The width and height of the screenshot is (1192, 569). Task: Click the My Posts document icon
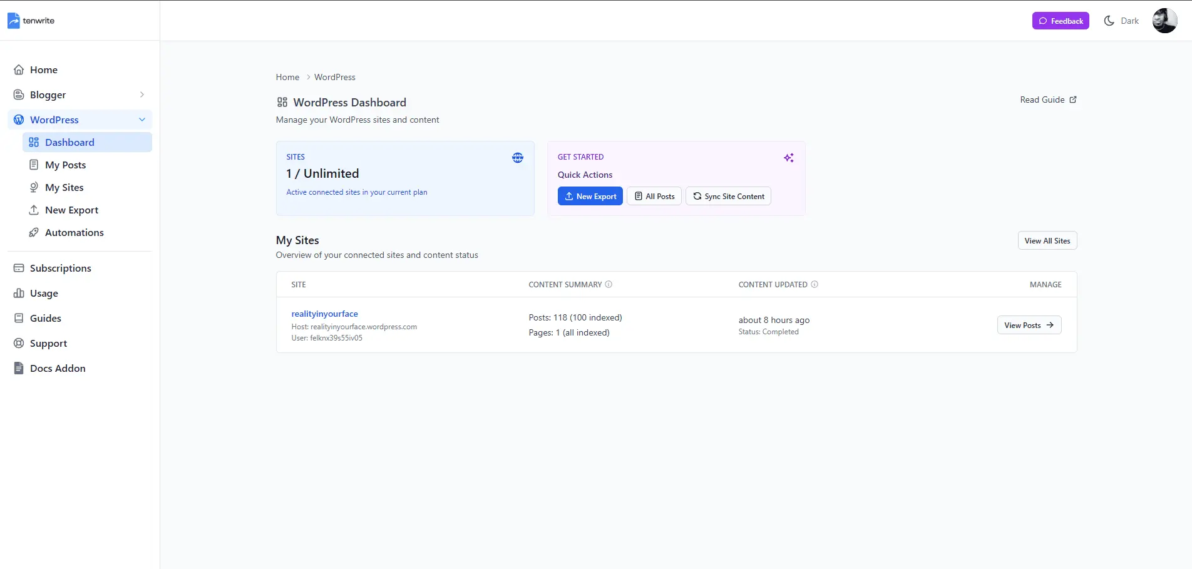pos(34,165)
